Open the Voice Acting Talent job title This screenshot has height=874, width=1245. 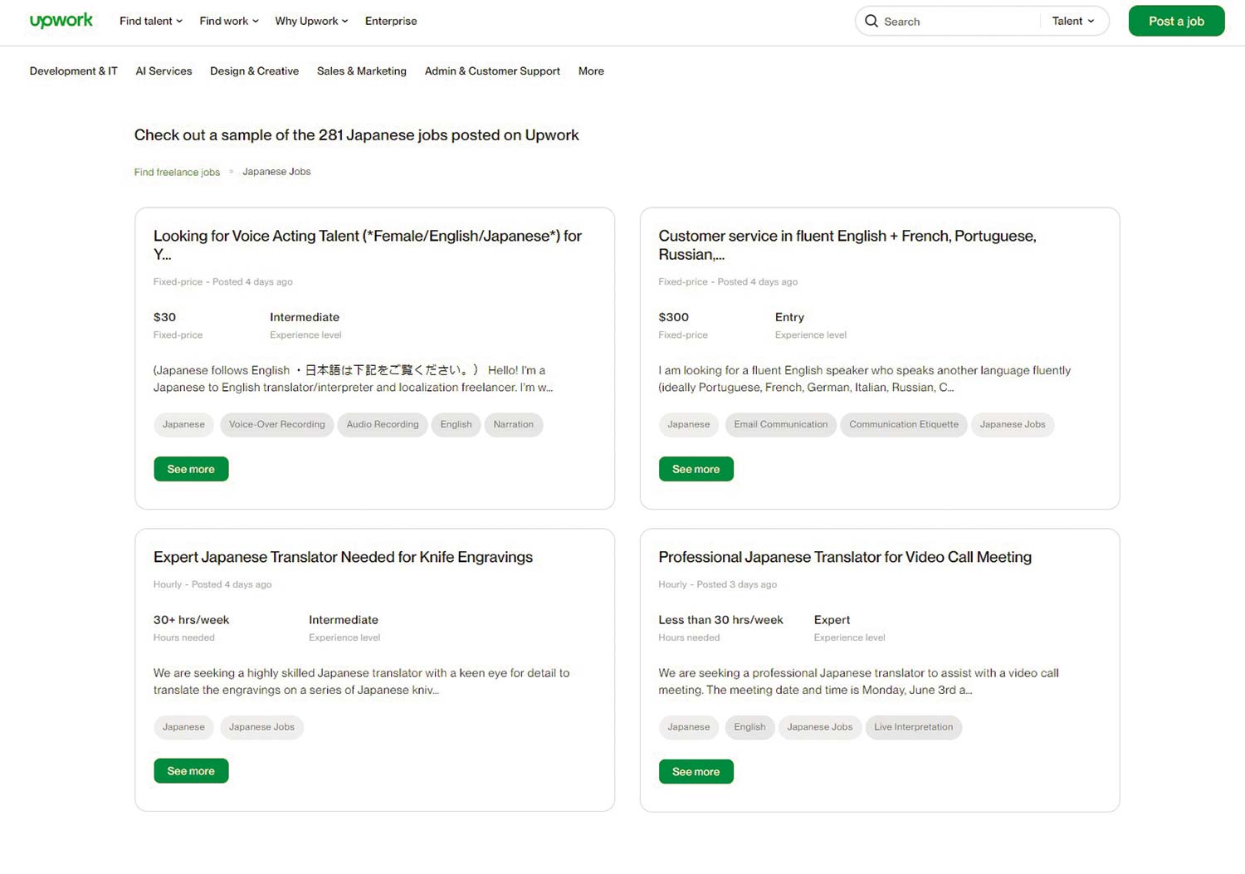[x=368, y=245]
